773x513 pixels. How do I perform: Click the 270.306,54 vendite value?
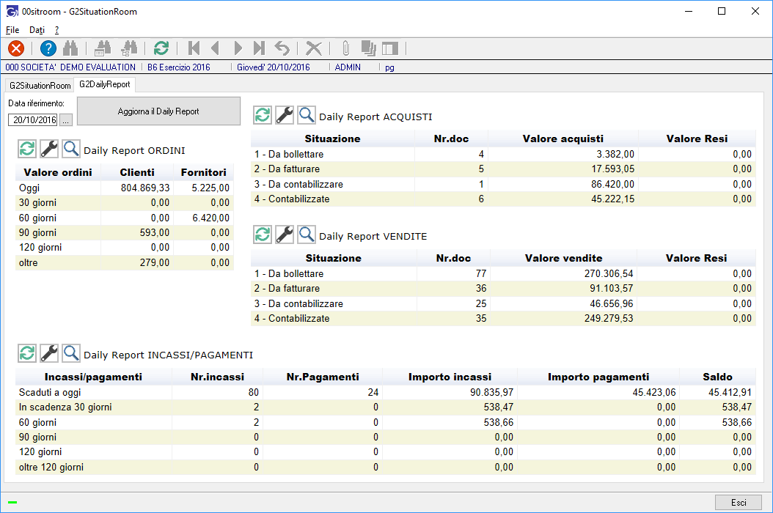click(609, 273)
